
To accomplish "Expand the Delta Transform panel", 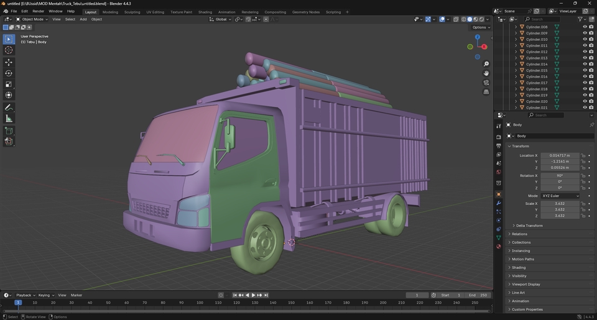I will click(x=529, y=226).
